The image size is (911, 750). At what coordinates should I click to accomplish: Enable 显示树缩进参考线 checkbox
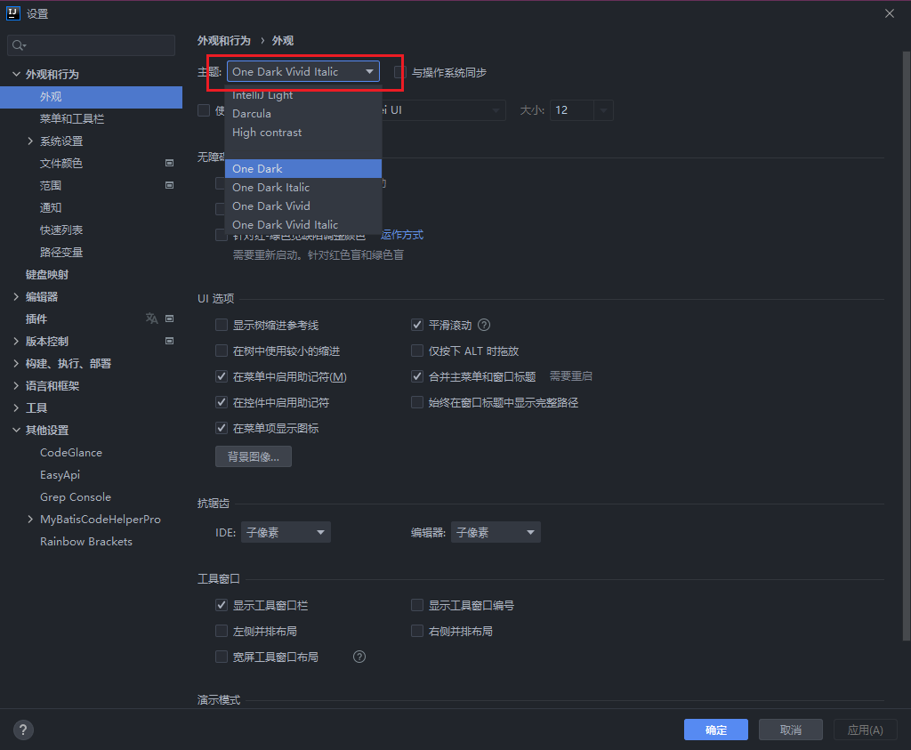click(x=222, y=325)
